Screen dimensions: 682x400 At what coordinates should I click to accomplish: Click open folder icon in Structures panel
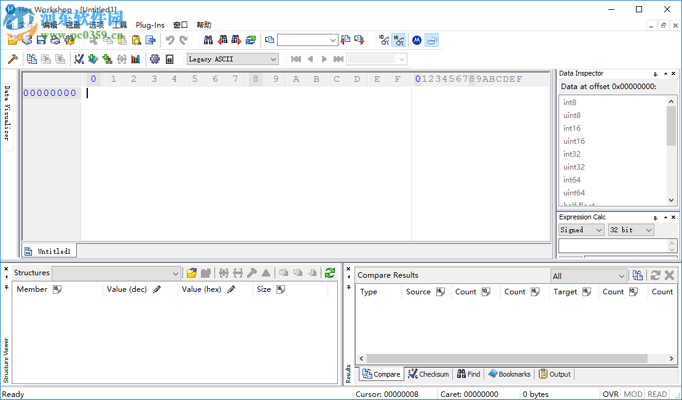tap(192, 273)
